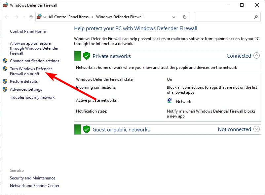Image resolution: width=265 pixels, height=195 pixels.
Task: Click the Back navigation arrow
Action: [7, 17]
